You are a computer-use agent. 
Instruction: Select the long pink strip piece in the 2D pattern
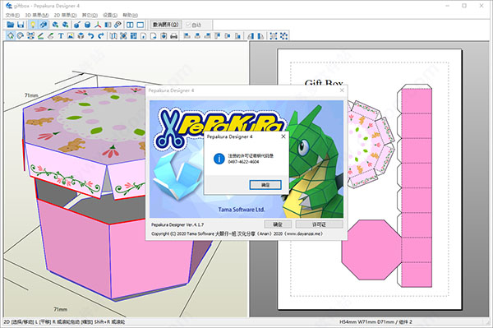tap(417, 187)
